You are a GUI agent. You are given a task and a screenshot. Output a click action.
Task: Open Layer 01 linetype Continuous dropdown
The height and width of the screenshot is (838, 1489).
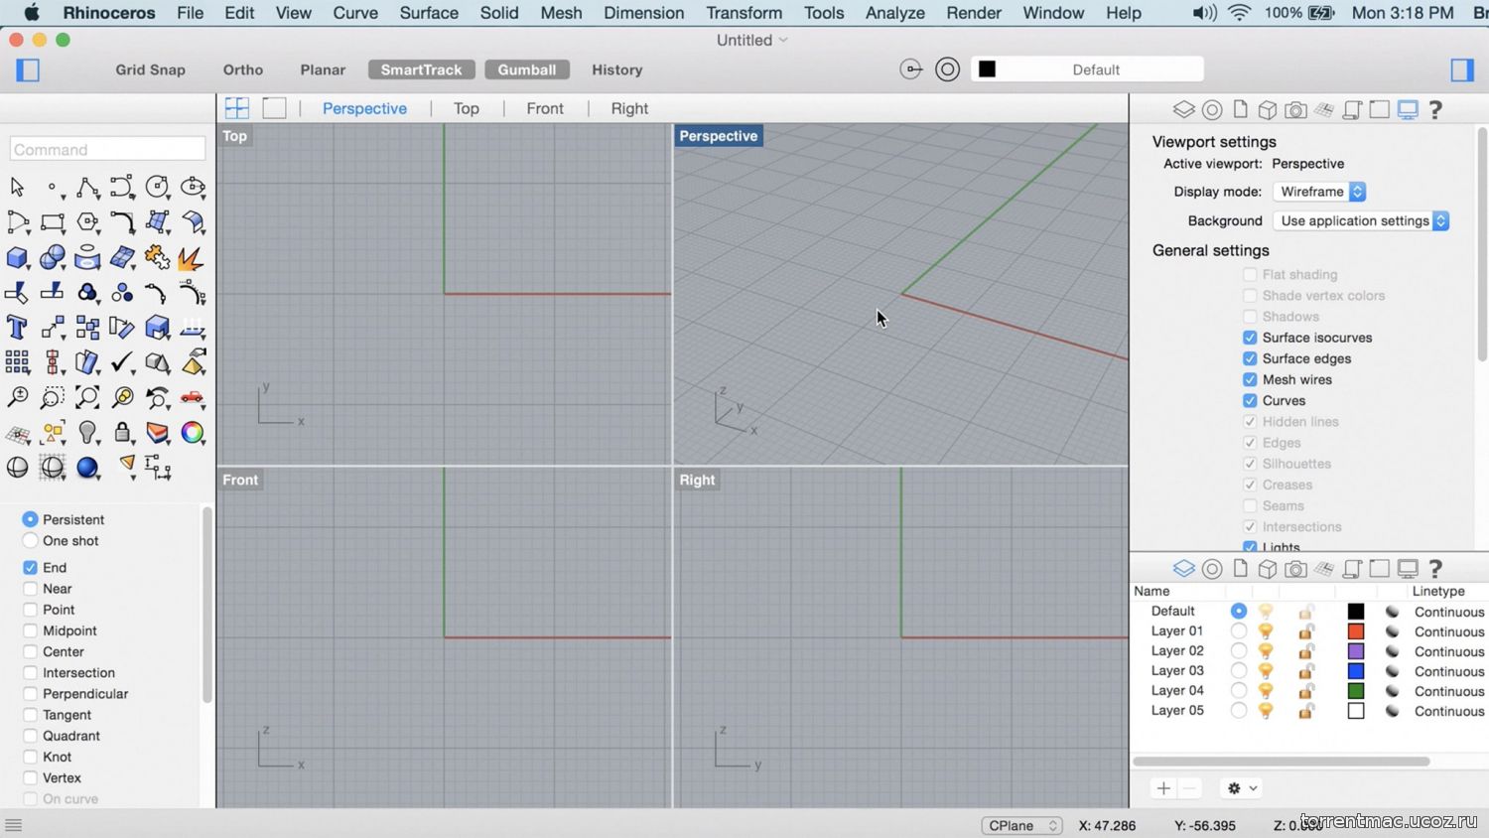(x=1449, y=631)
